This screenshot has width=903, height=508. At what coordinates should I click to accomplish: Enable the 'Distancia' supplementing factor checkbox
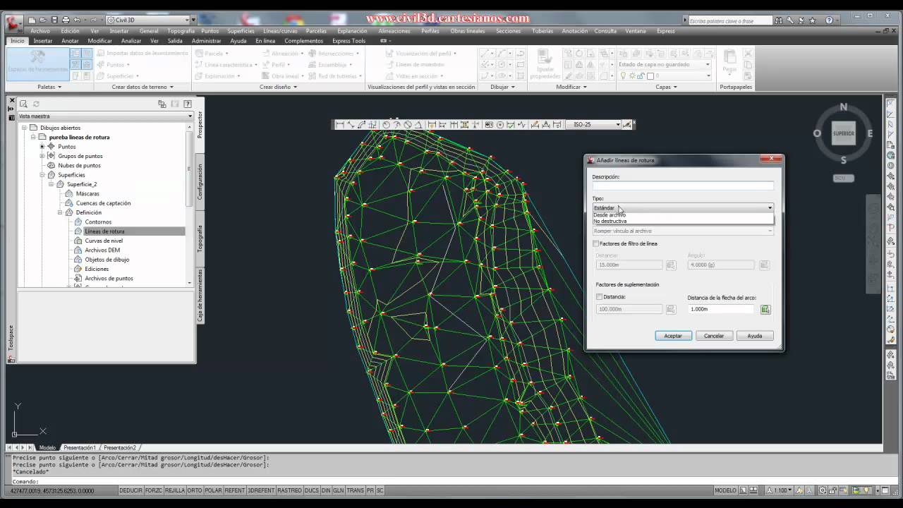pyautogui.click(x=600, y=297)
